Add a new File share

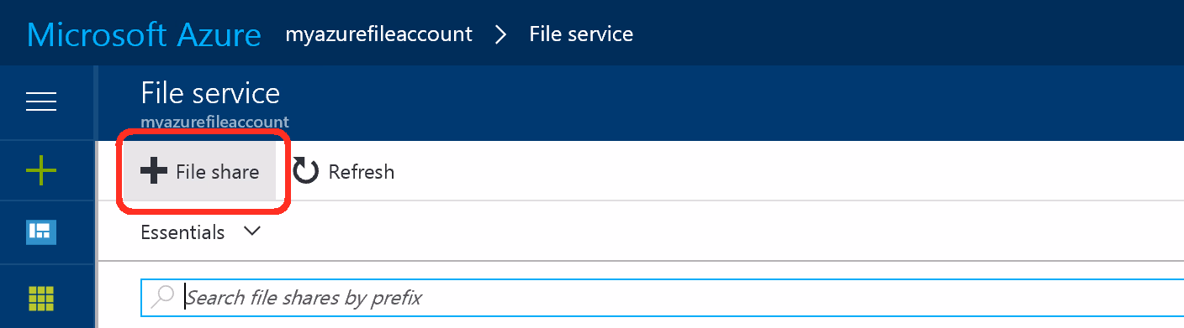tap(200, 171)
